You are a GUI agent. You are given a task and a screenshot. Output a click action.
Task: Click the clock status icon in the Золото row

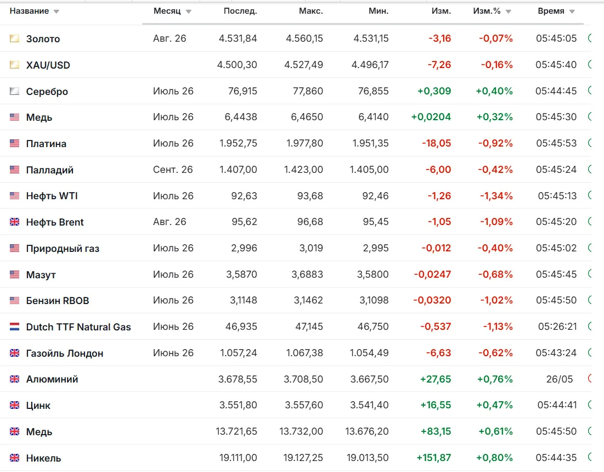tap(590, 38)
